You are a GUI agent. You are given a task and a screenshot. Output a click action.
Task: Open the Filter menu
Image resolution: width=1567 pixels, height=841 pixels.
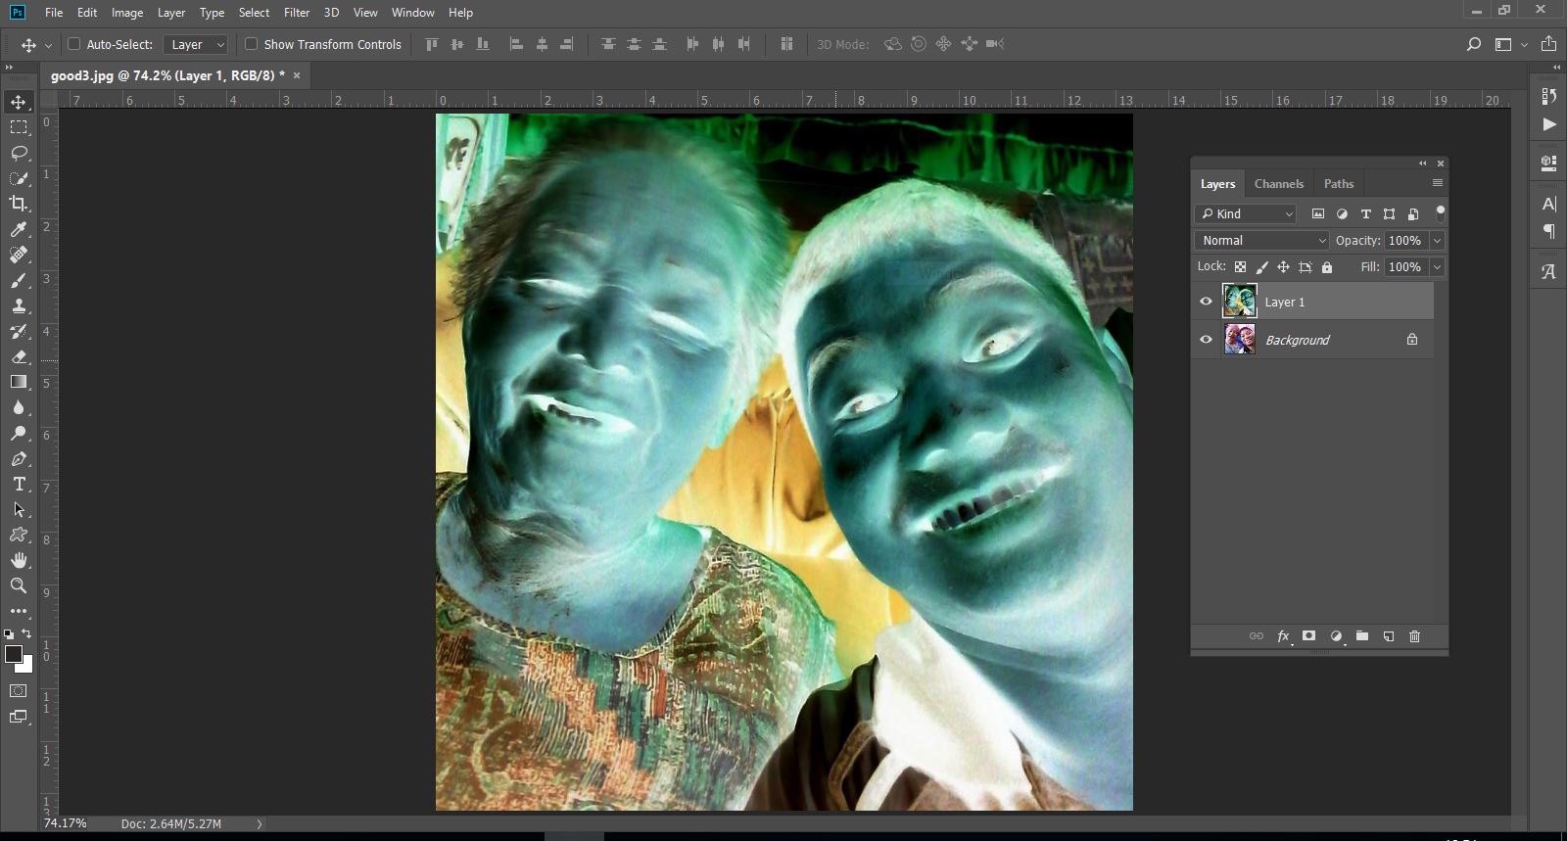tap(297, 13)
